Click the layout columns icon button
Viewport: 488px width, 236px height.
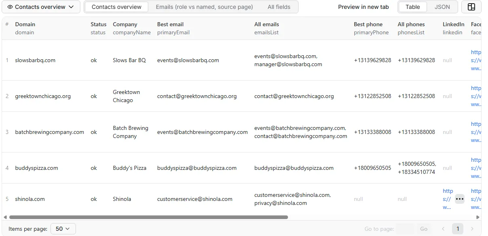point(471,7)
